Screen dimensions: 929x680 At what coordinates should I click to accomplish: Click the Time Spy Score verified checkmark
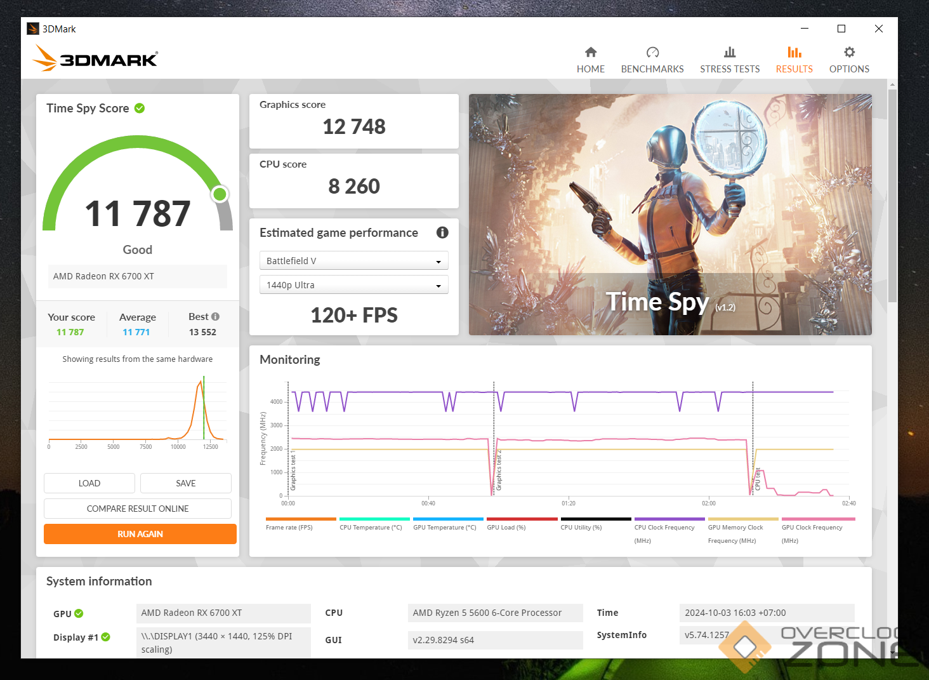140,108
